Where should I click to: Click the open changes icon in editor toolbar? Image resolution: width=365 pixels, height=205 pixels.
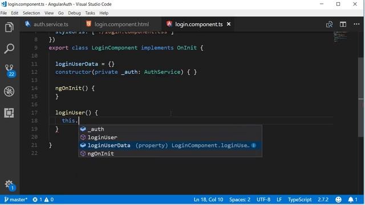click(329, 24)
